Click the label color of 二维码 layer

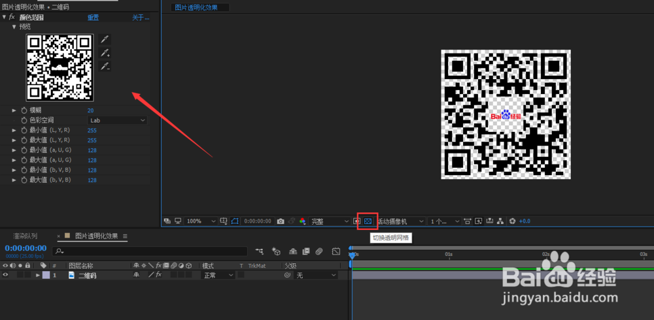tap(46, 275)
